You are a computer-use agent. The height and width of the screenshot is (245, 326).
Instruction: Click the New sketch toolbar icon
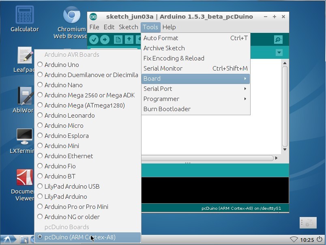[118, 39]
